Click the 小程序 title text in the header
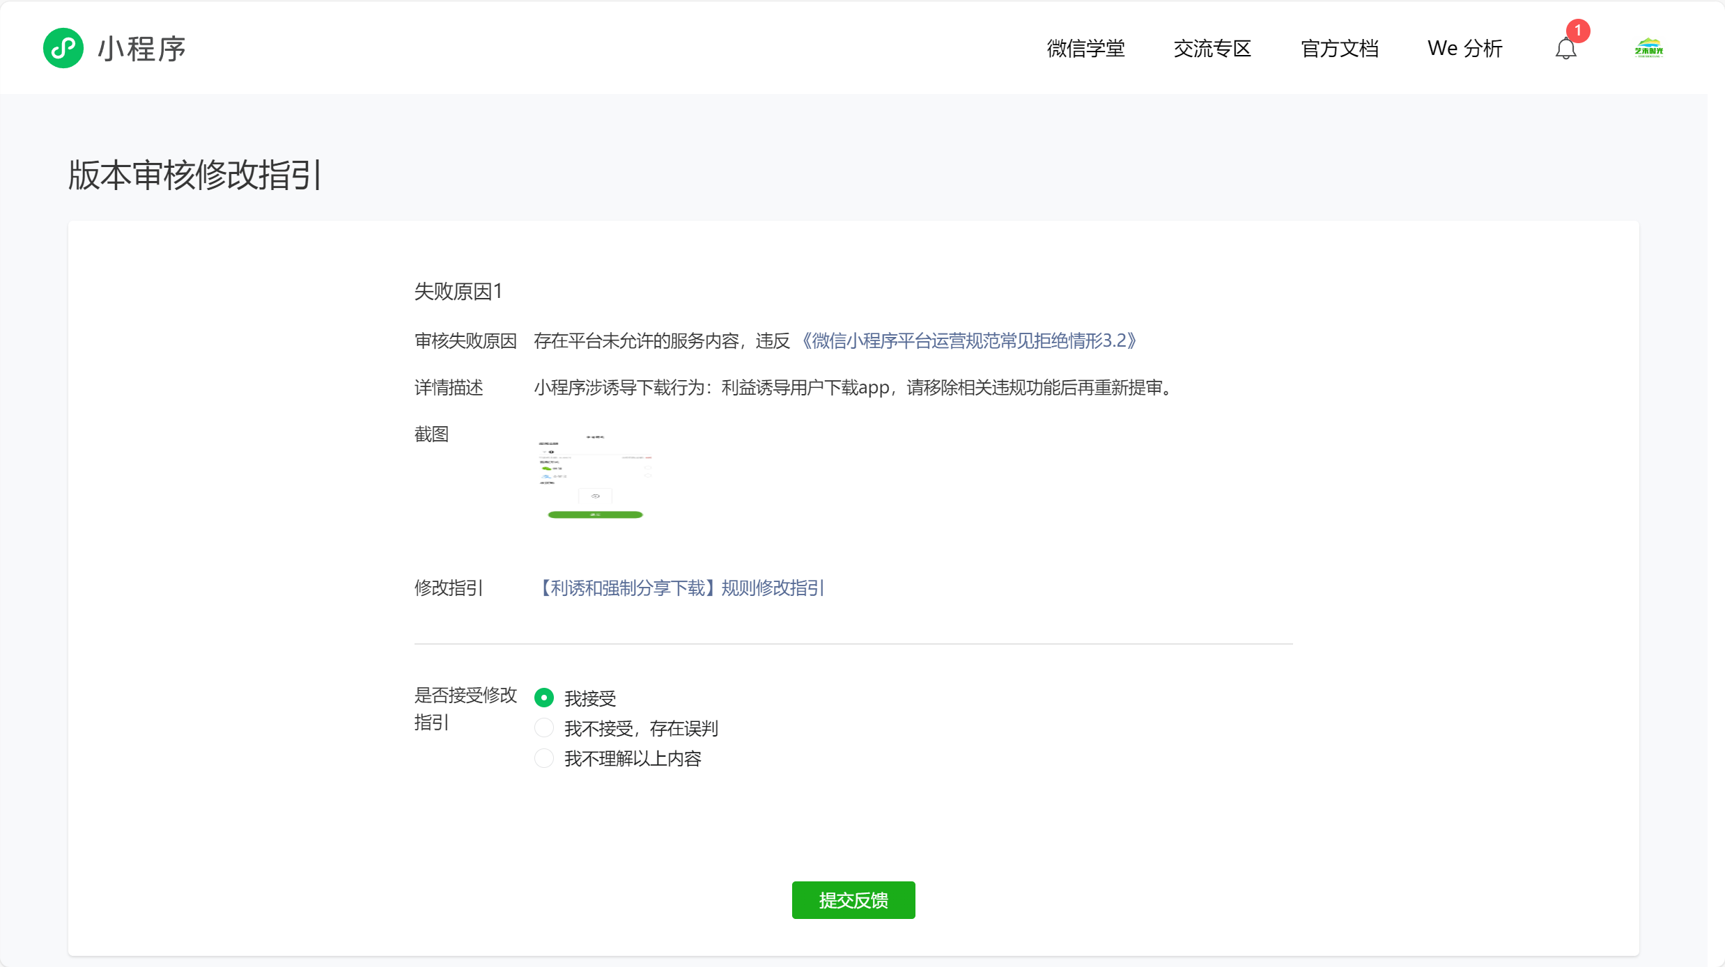Image resolution: width=1725 pixels, height=967 pixels. click(142, 49)
